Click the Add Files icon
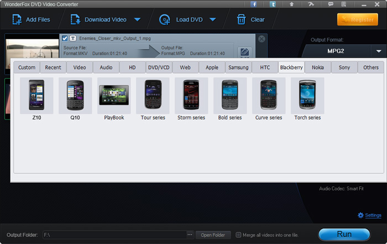Viewport: 387px width, 244px height. tap(17, 19)
